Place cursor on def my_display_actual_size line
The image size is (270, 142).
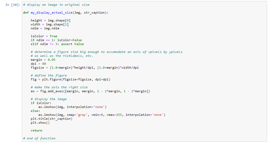[66, 13]
